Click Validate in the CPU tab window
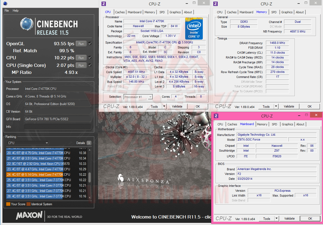Image resolution: width=323 pixels, height=225 pixels. [x=177, y=106]
